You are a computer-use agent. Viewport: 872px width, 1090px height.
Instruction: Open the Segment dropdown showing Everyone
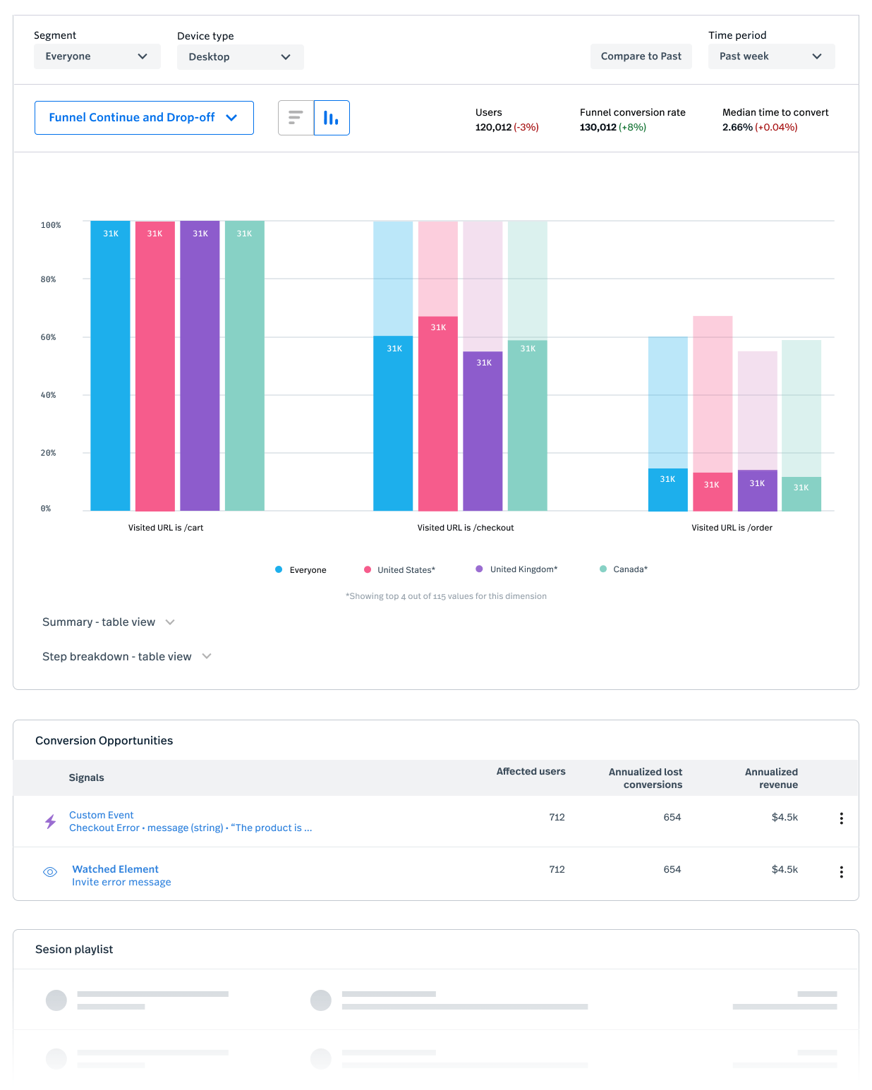pos(97,56)
